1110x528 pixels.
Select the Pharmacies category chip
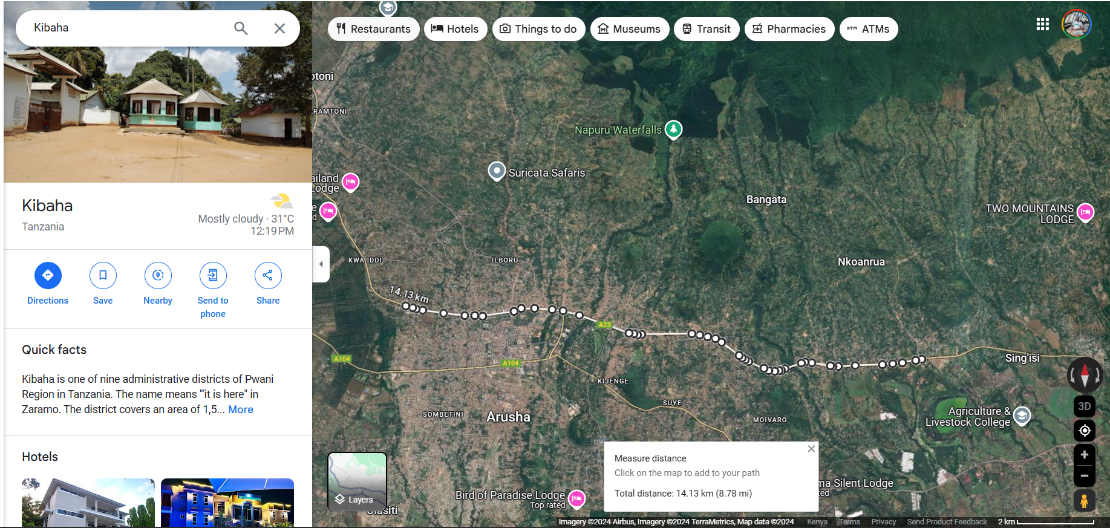(789, 29)
